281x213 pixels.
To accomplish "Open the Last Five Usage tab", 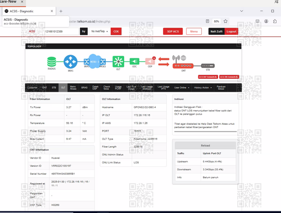I will (131, 88).
